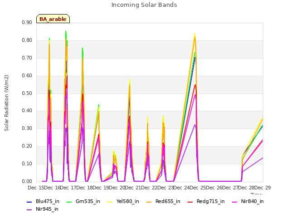
Task: Click the Dec 29 x-axis date label
Action: [x=263, y=188]
